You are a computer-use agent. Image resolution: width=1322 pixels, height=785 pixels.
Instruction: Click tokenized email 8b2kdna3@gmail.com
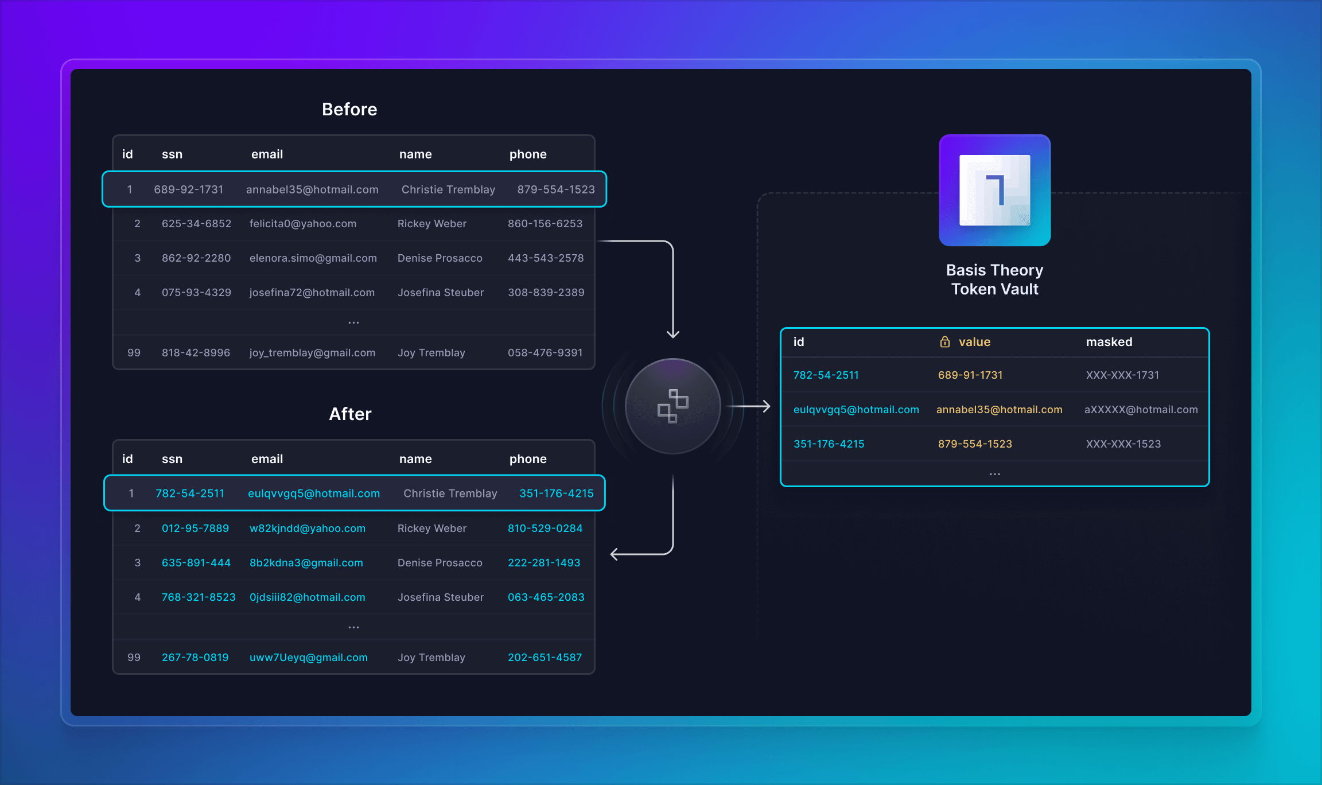tap(306, 563)
